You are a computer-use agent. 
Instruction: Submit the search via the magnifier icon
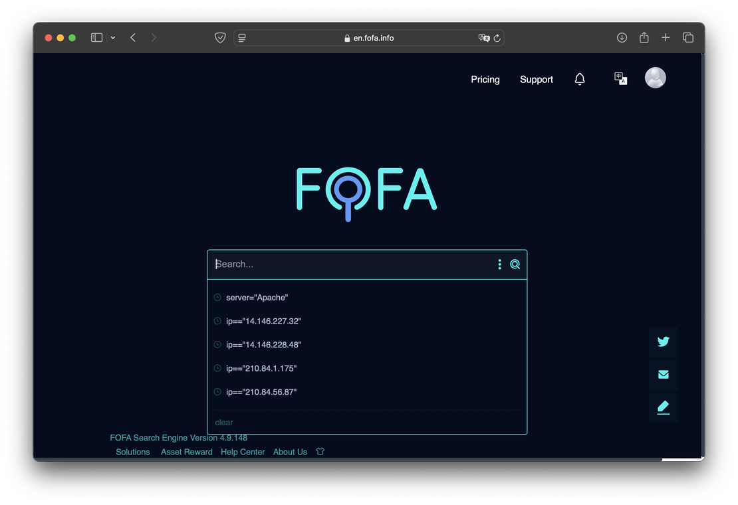[515, 264]
